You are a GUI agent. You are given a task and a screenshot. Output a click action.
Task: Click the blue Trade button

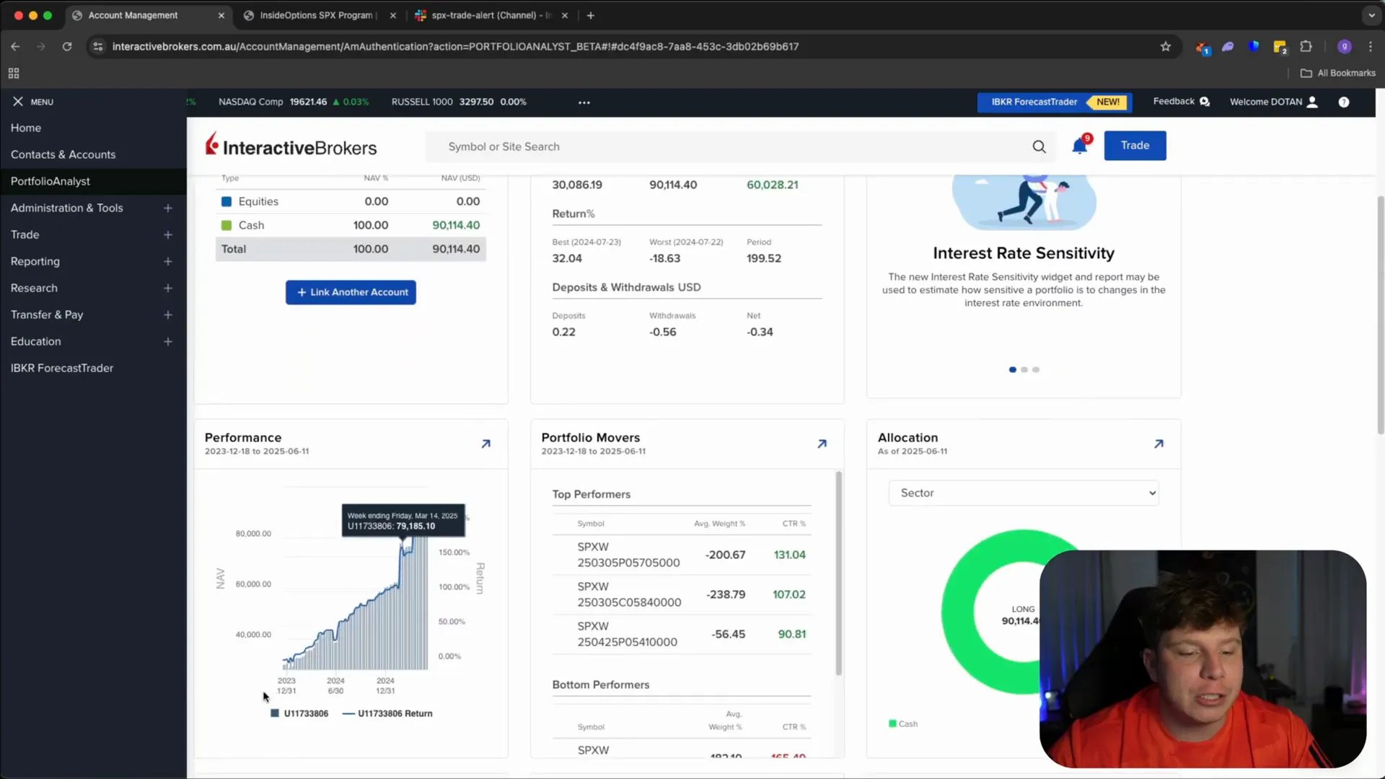1135,146
